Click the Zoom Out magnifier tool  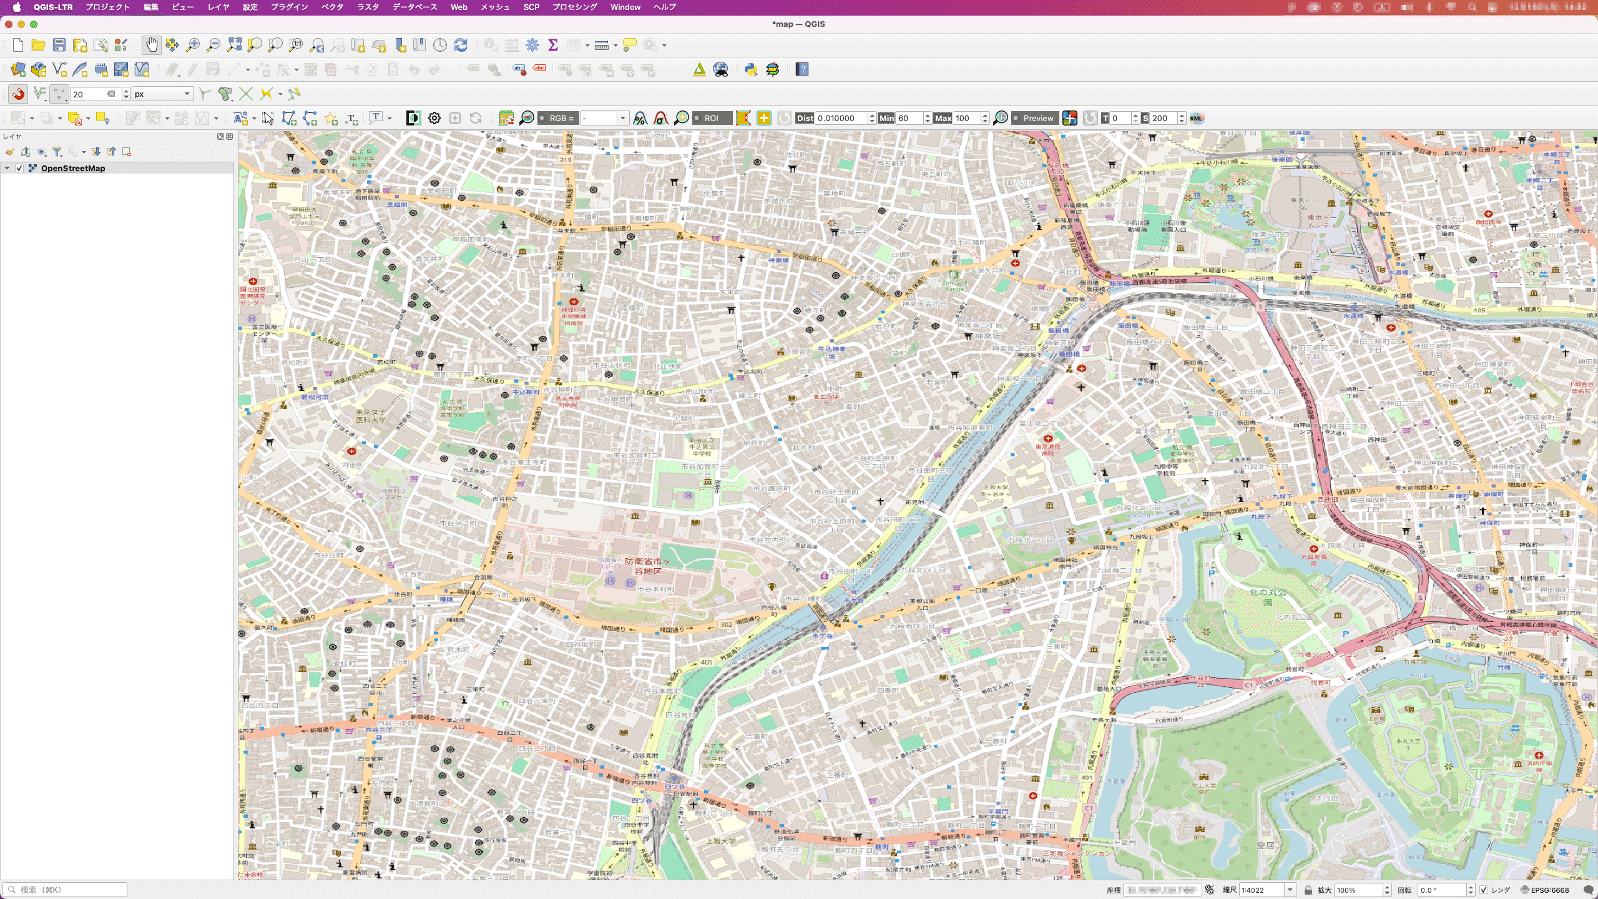pyautogui.click(x=213, y=45)
